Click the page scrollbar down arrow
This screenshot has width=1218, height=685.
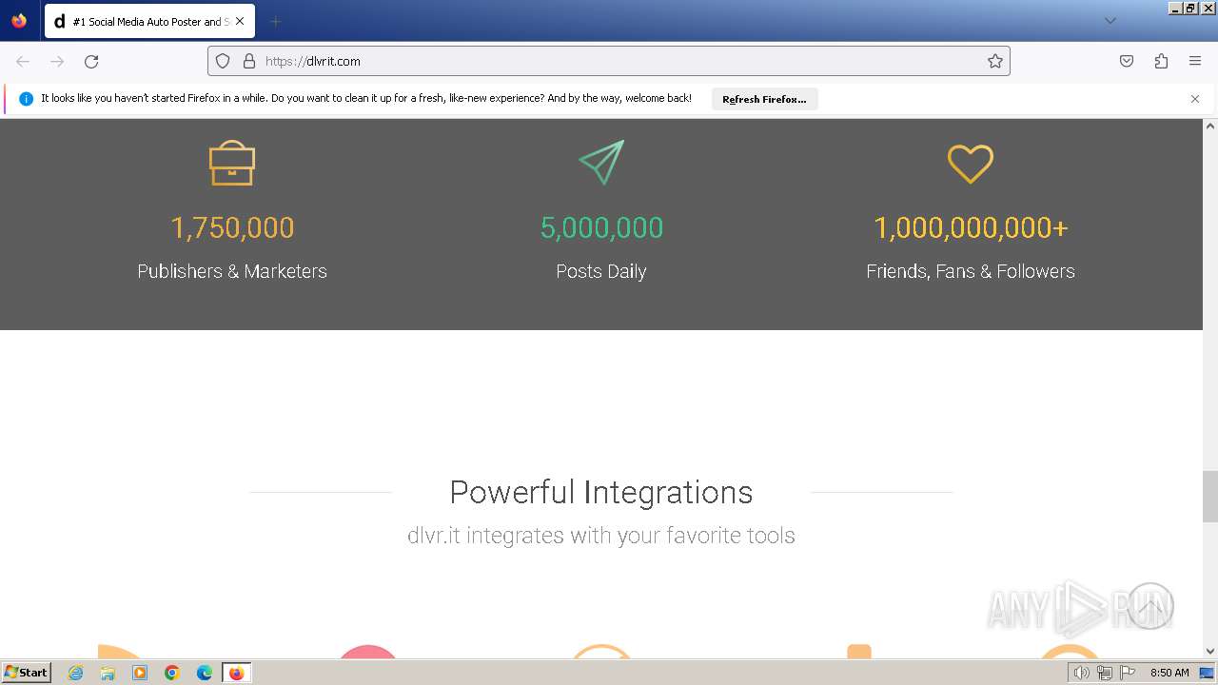[x=1210, y=652]
